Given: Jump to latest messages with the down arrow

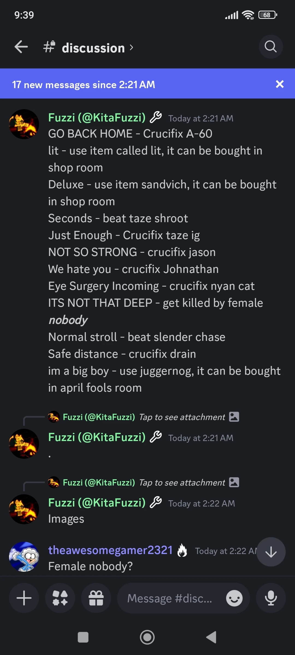Looking at the screenshot, I should [x=271, y=551].
